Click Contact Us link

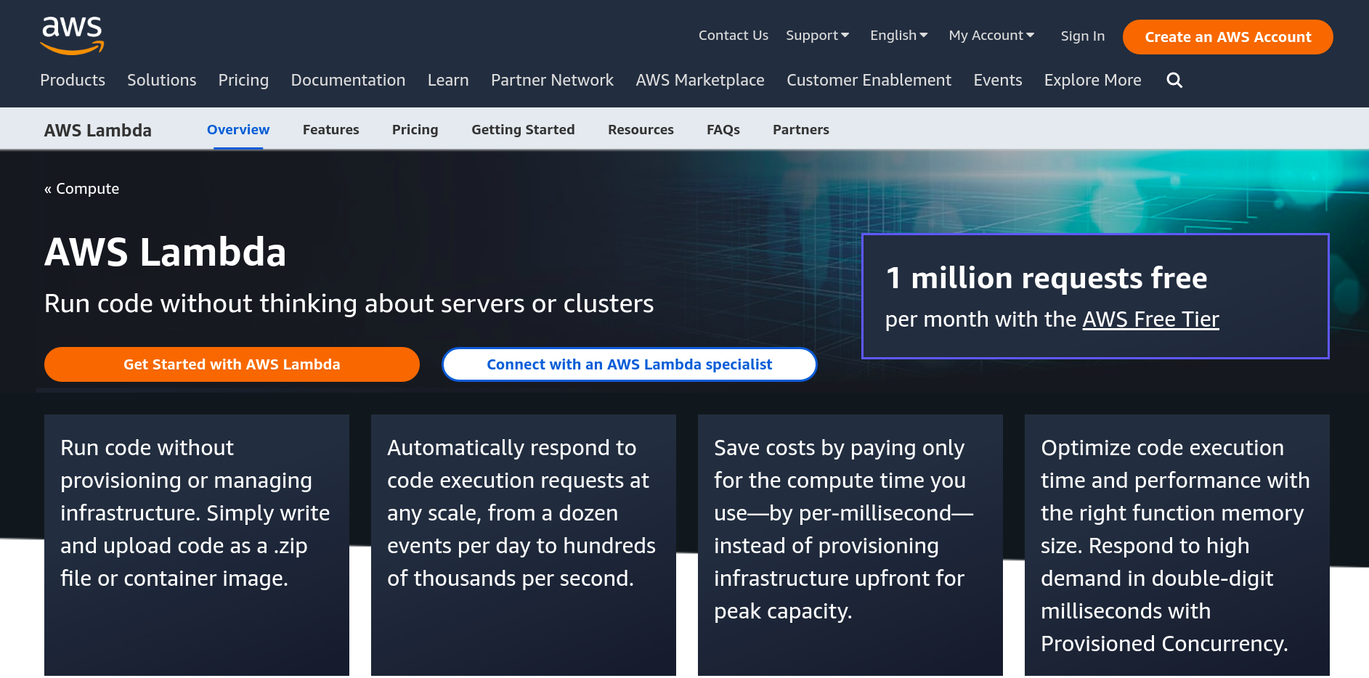733,35
